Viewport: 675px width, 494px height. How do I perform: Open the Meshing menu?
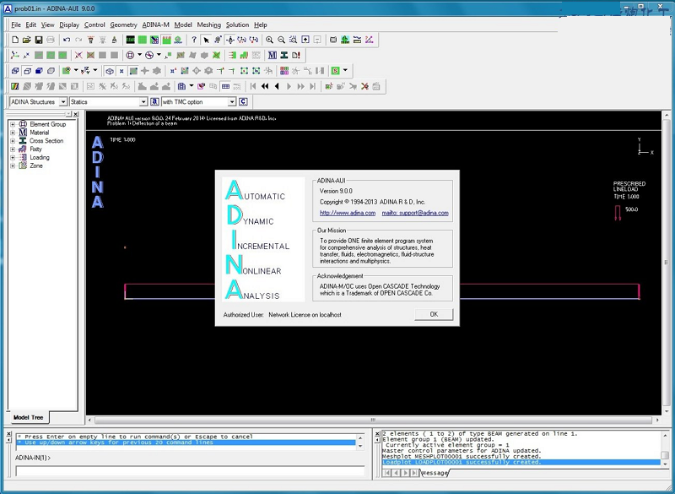[208, 24]
